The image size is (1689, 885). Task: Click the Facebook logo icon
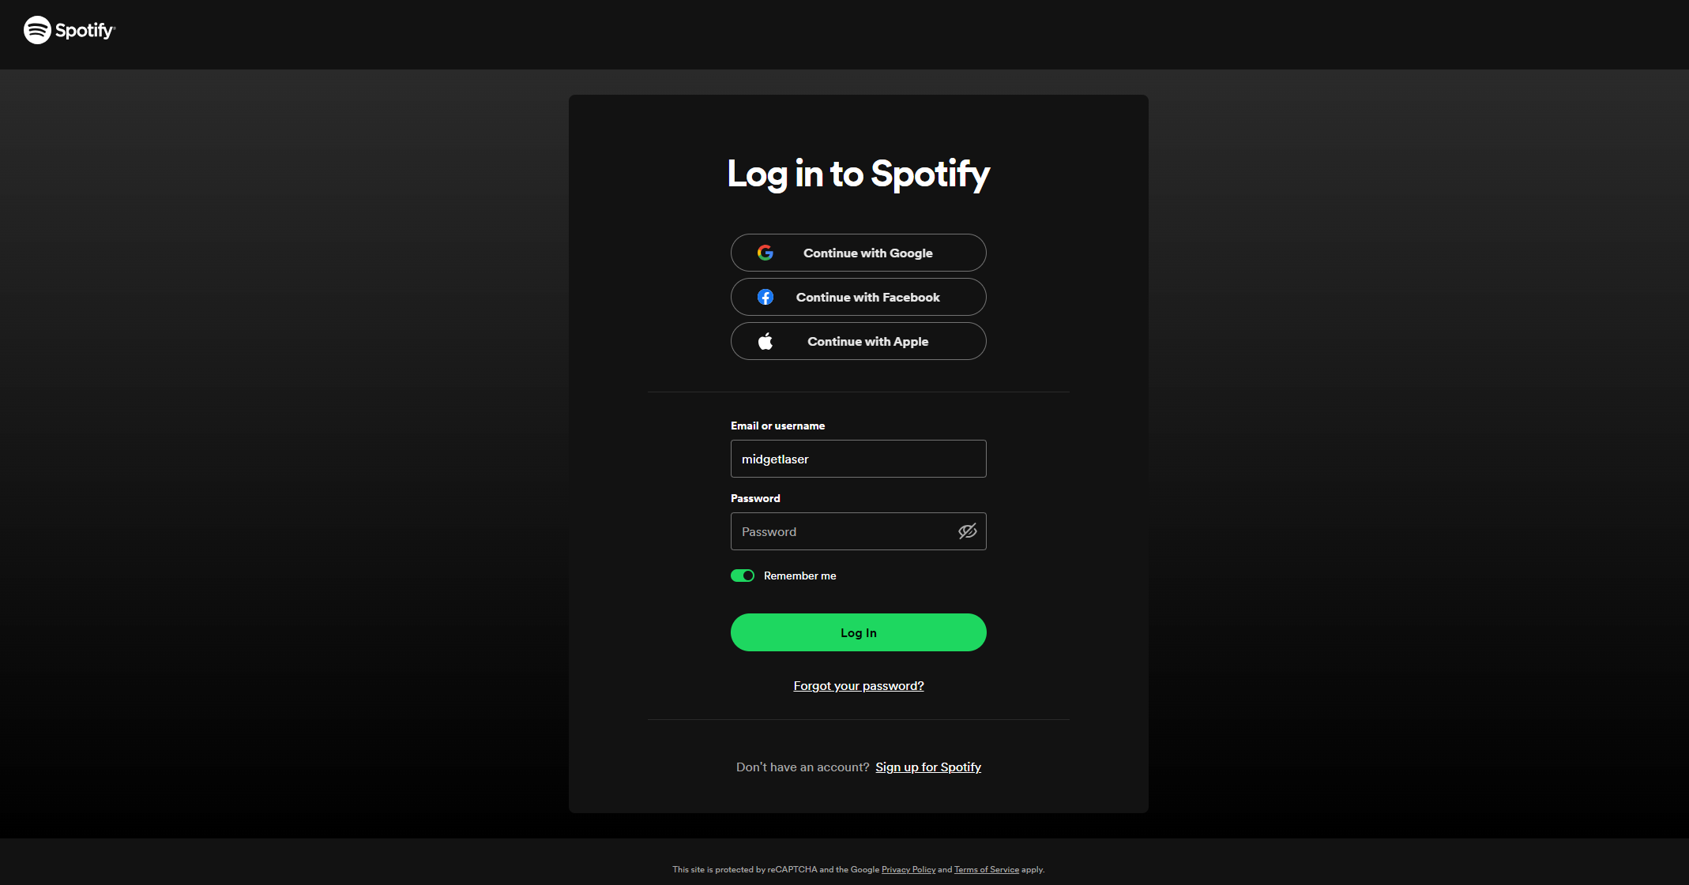[x=765, y=297]
